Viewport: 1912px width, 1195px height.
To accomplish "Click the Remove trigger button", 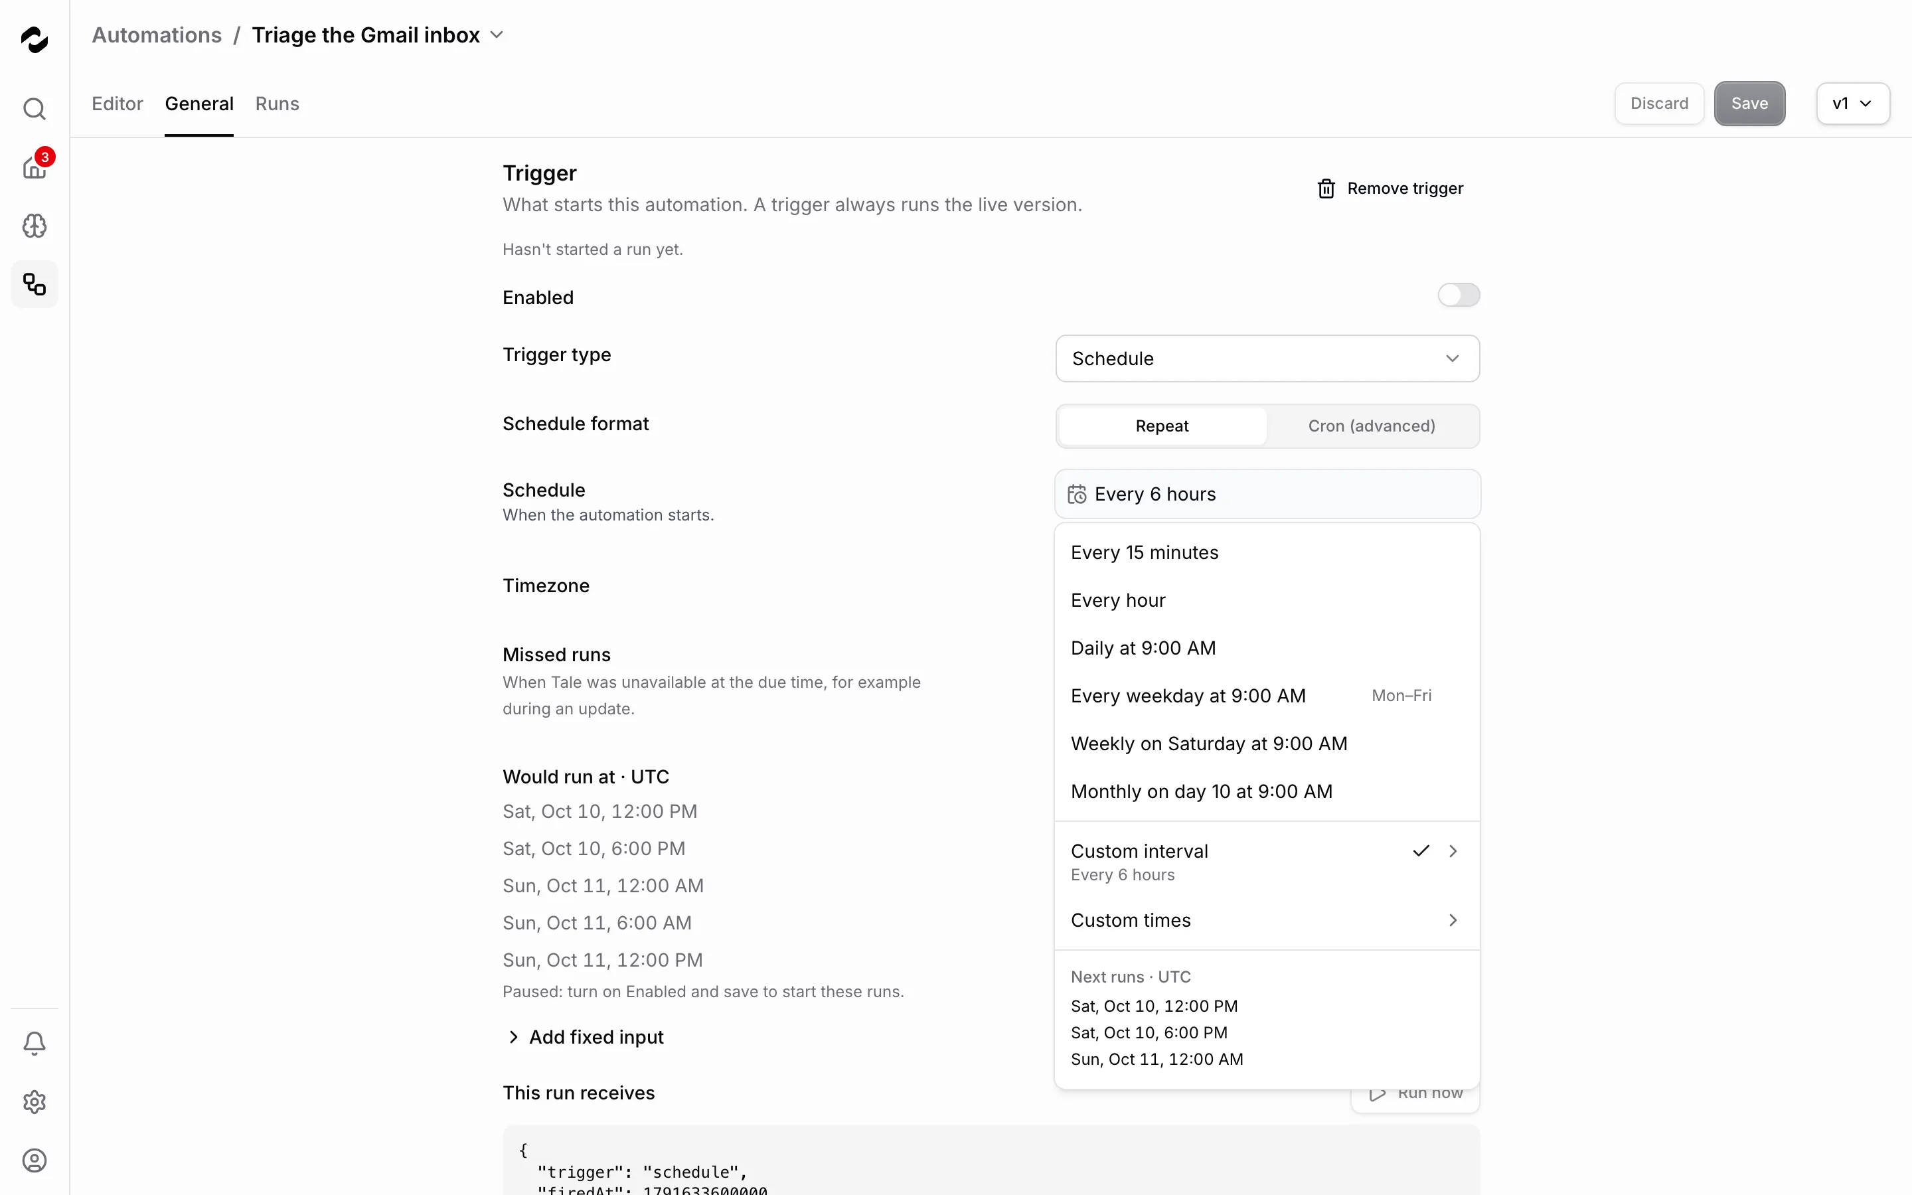I will pyautogui.click(x=1390, y=188).
